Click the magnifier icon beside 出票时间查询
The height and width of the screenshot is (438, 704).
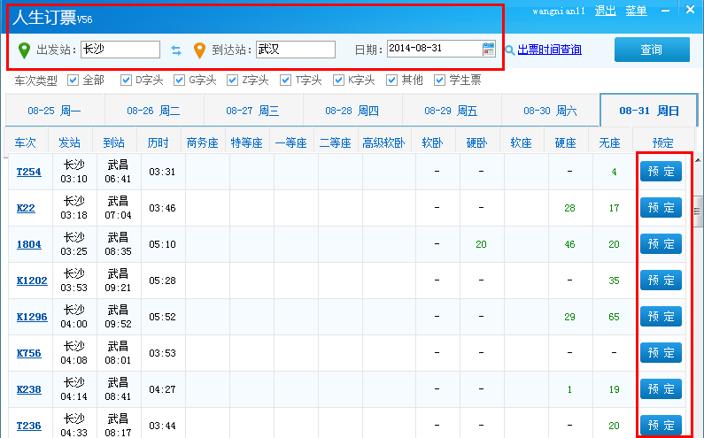click(x=510, y=50)
